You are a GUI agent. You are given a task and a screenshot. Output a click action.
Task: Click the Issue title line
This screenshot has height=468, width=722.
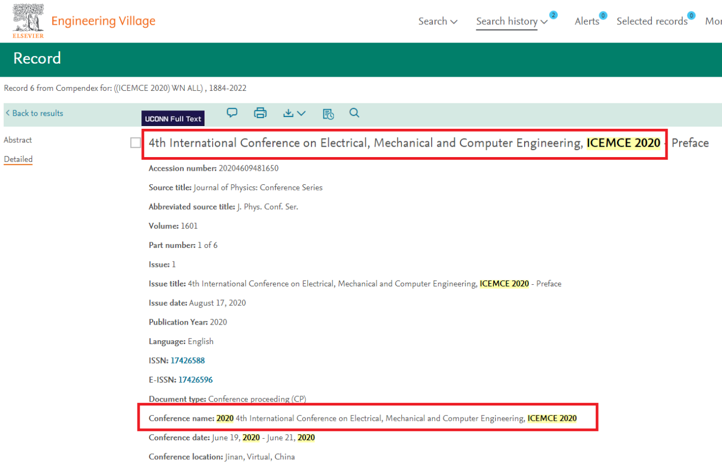[355, 284]
